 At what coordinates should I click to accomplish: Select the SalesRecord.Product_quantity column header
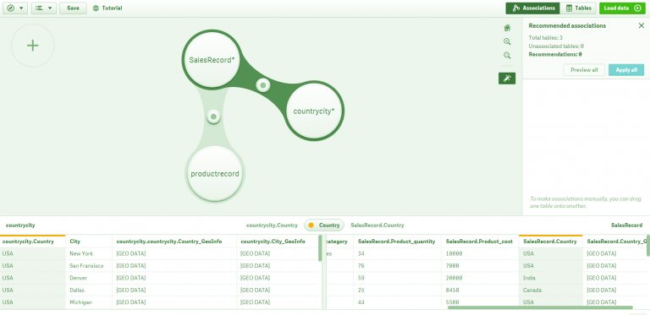pyautogui.click(x=397, y=242)
